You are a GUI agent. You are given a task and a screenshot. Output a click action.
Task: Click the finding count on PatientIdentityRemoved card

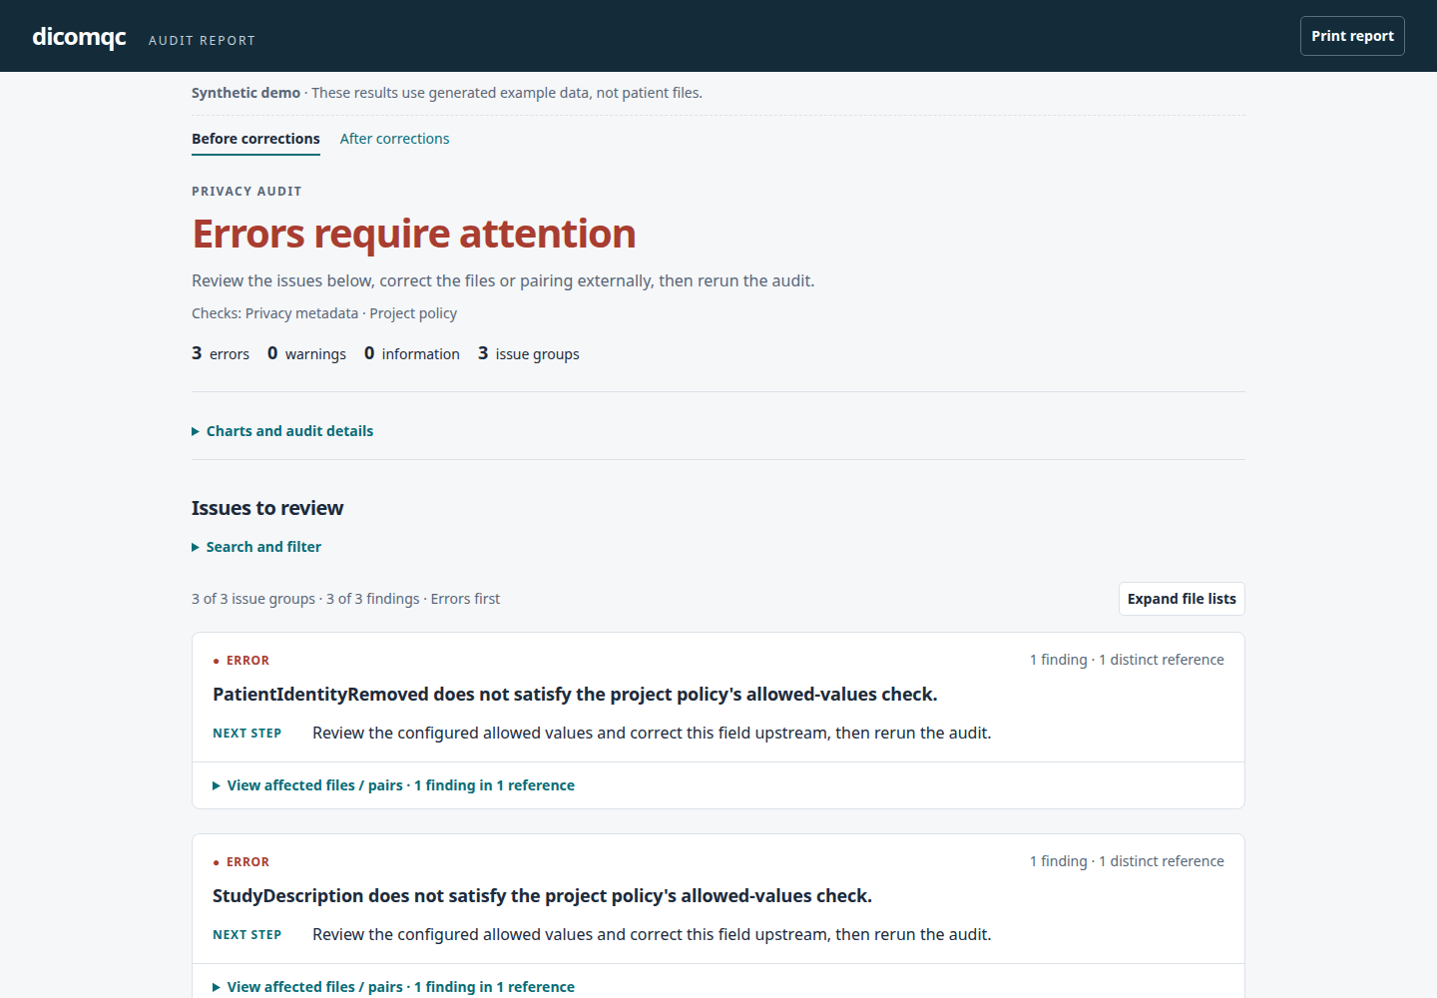(x=1127, y=660)
